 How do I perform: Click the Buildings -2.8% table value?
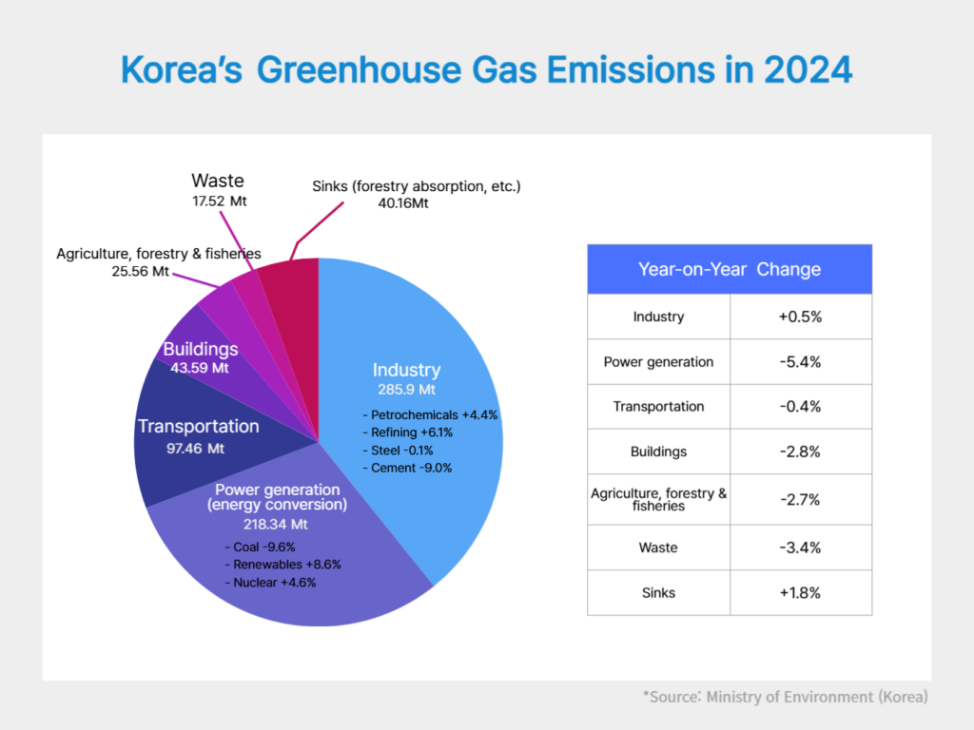point(799,451)
